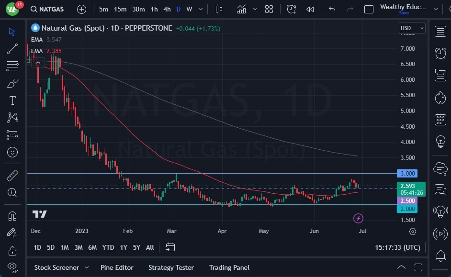
Task: Click the 3.000 horizontal line price label
Action: 407,173
